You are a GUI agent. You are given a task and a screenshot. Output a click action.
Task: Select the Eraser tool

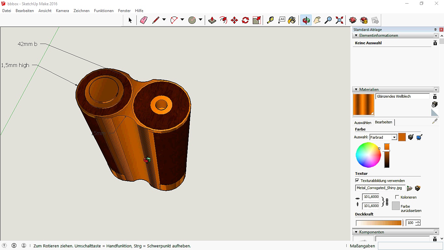point(144,20)
